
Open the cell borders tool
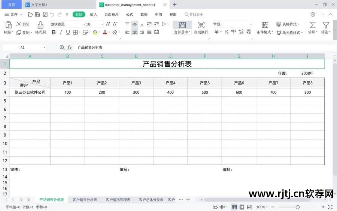[x=75, y=32]
